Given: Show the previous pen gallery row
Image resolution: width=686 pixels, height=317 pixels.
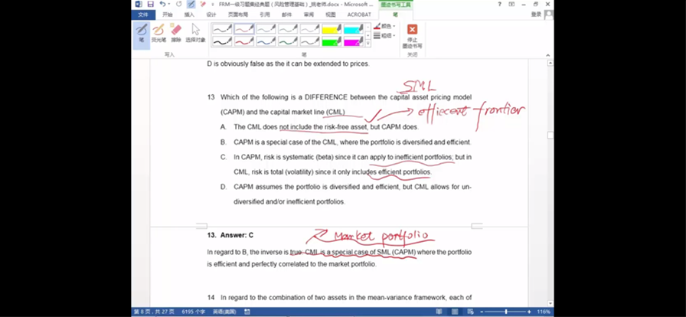Looking at the screenshot, I should point(368,27).
